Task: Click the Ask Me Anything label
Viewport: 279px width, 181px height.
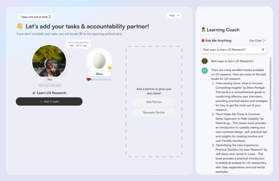Action: click(218, 40)
